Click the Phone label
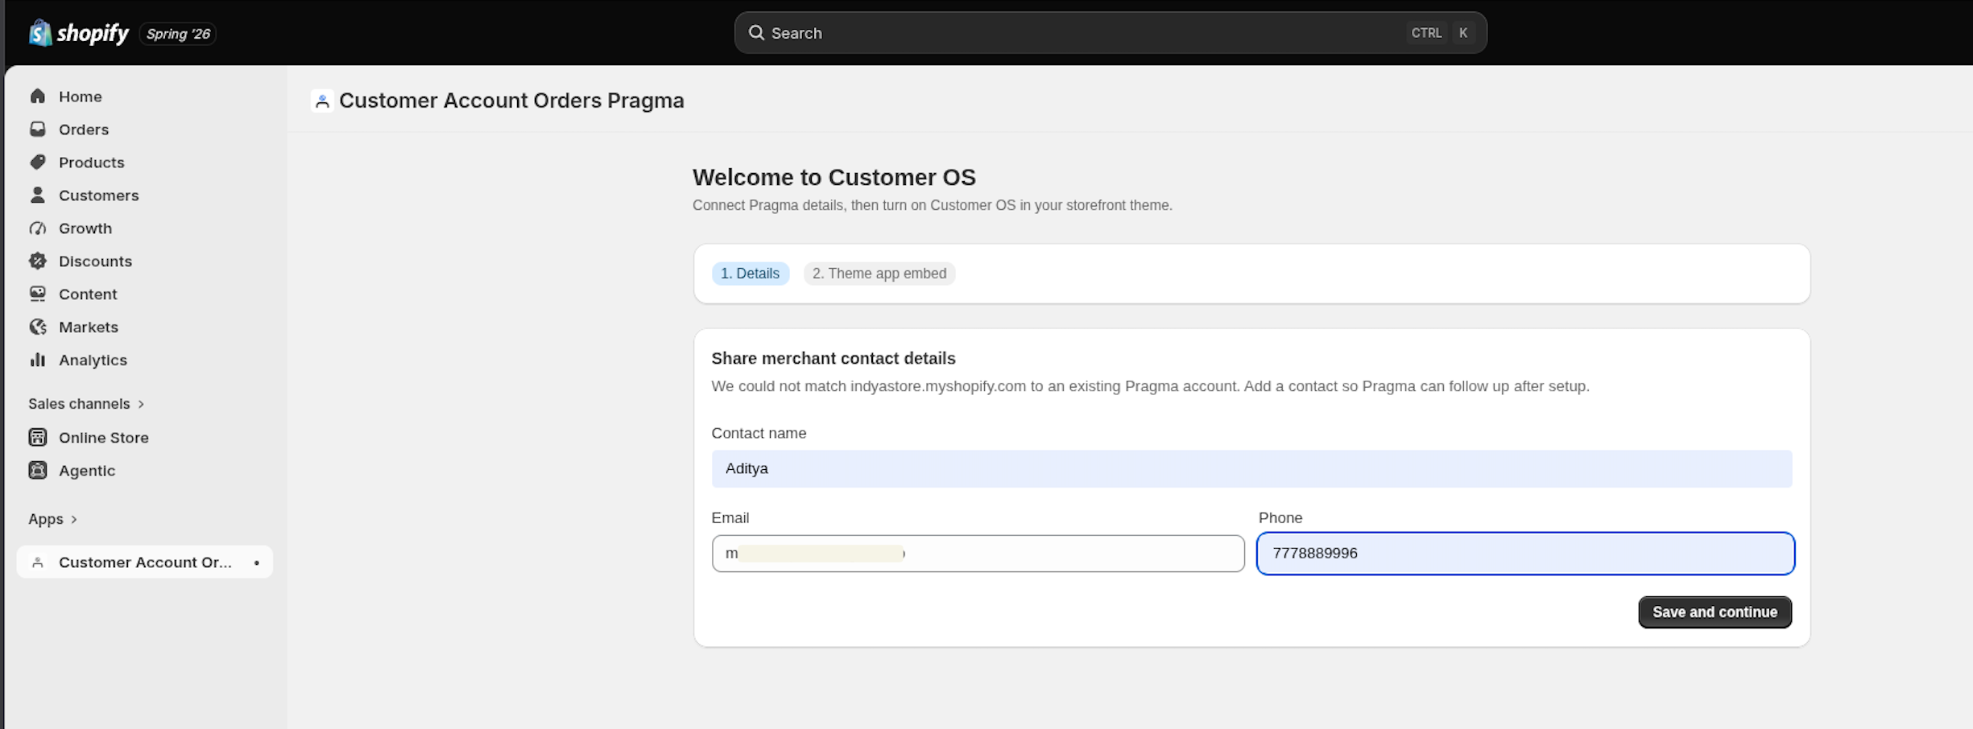 click(x=1280, y=518)
